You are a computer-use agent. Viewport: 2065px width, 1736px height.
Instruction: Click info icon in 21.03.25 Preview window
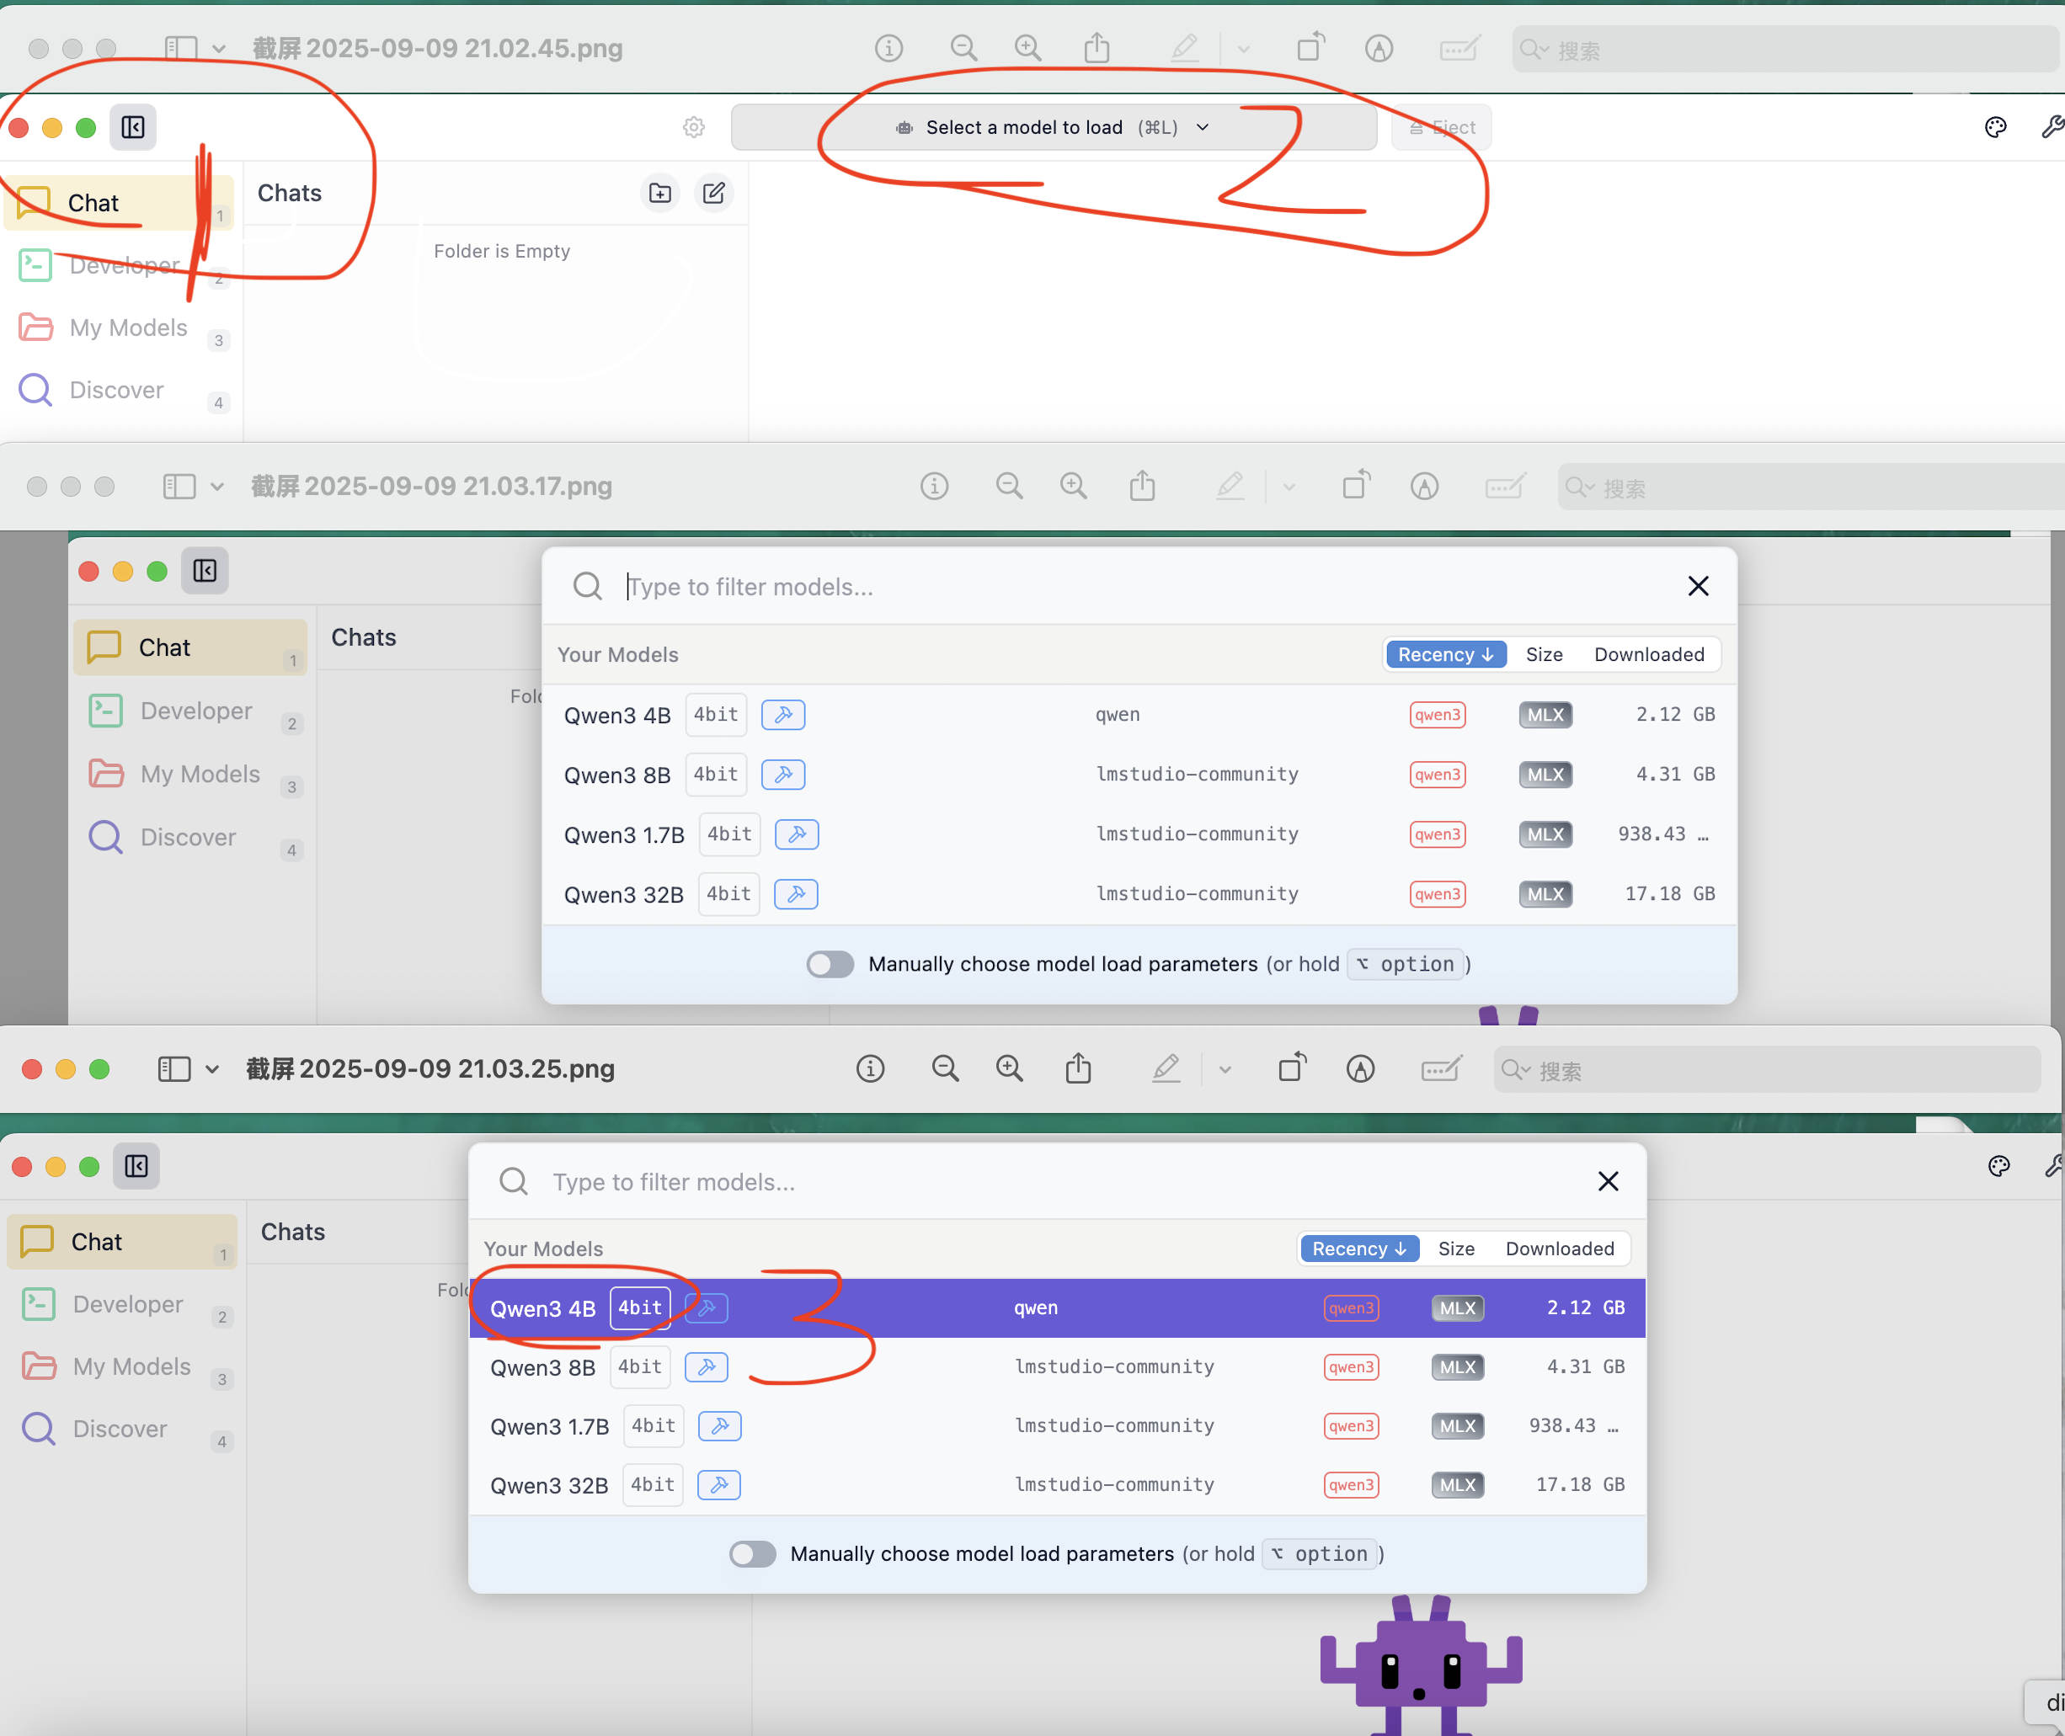(870, 1068)
